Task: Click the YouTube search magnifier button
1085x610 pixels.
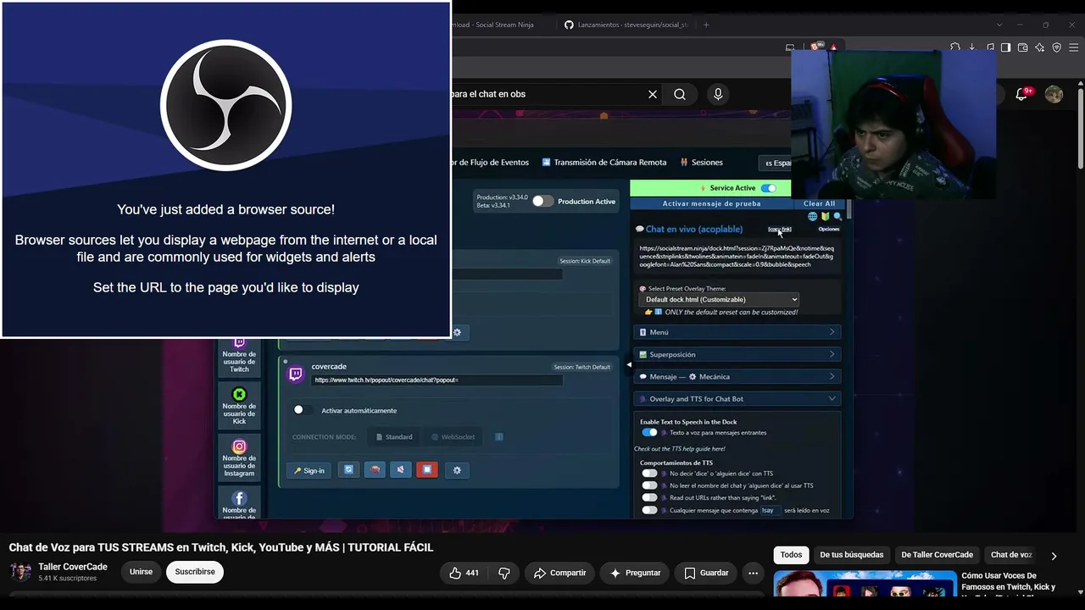Action: (680, 94)
